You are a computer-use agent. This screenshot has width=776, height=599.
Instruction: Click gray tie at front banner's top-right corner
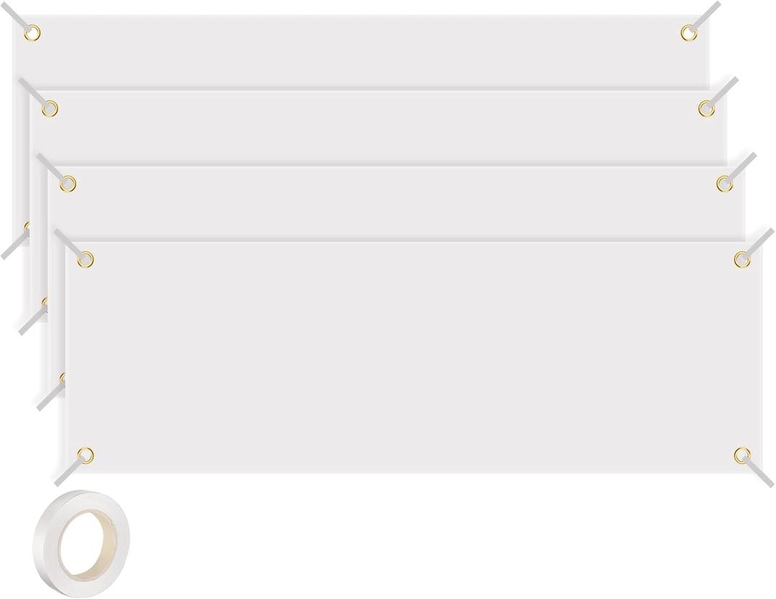(x=761, y=241)
